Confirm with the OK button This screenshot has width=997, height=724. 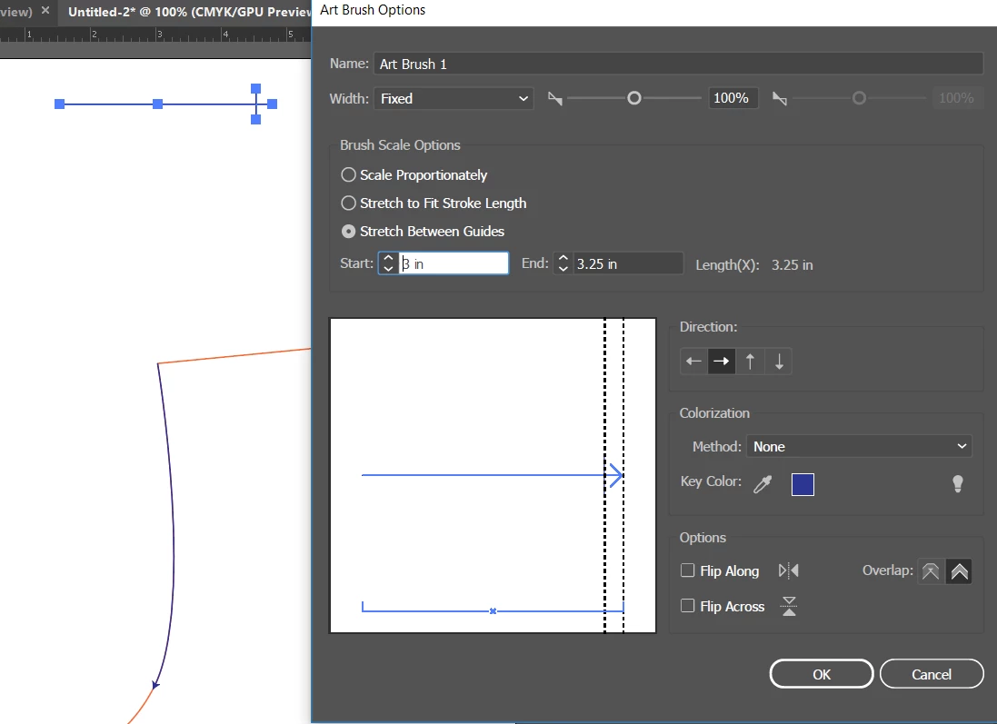click(822, 674)
